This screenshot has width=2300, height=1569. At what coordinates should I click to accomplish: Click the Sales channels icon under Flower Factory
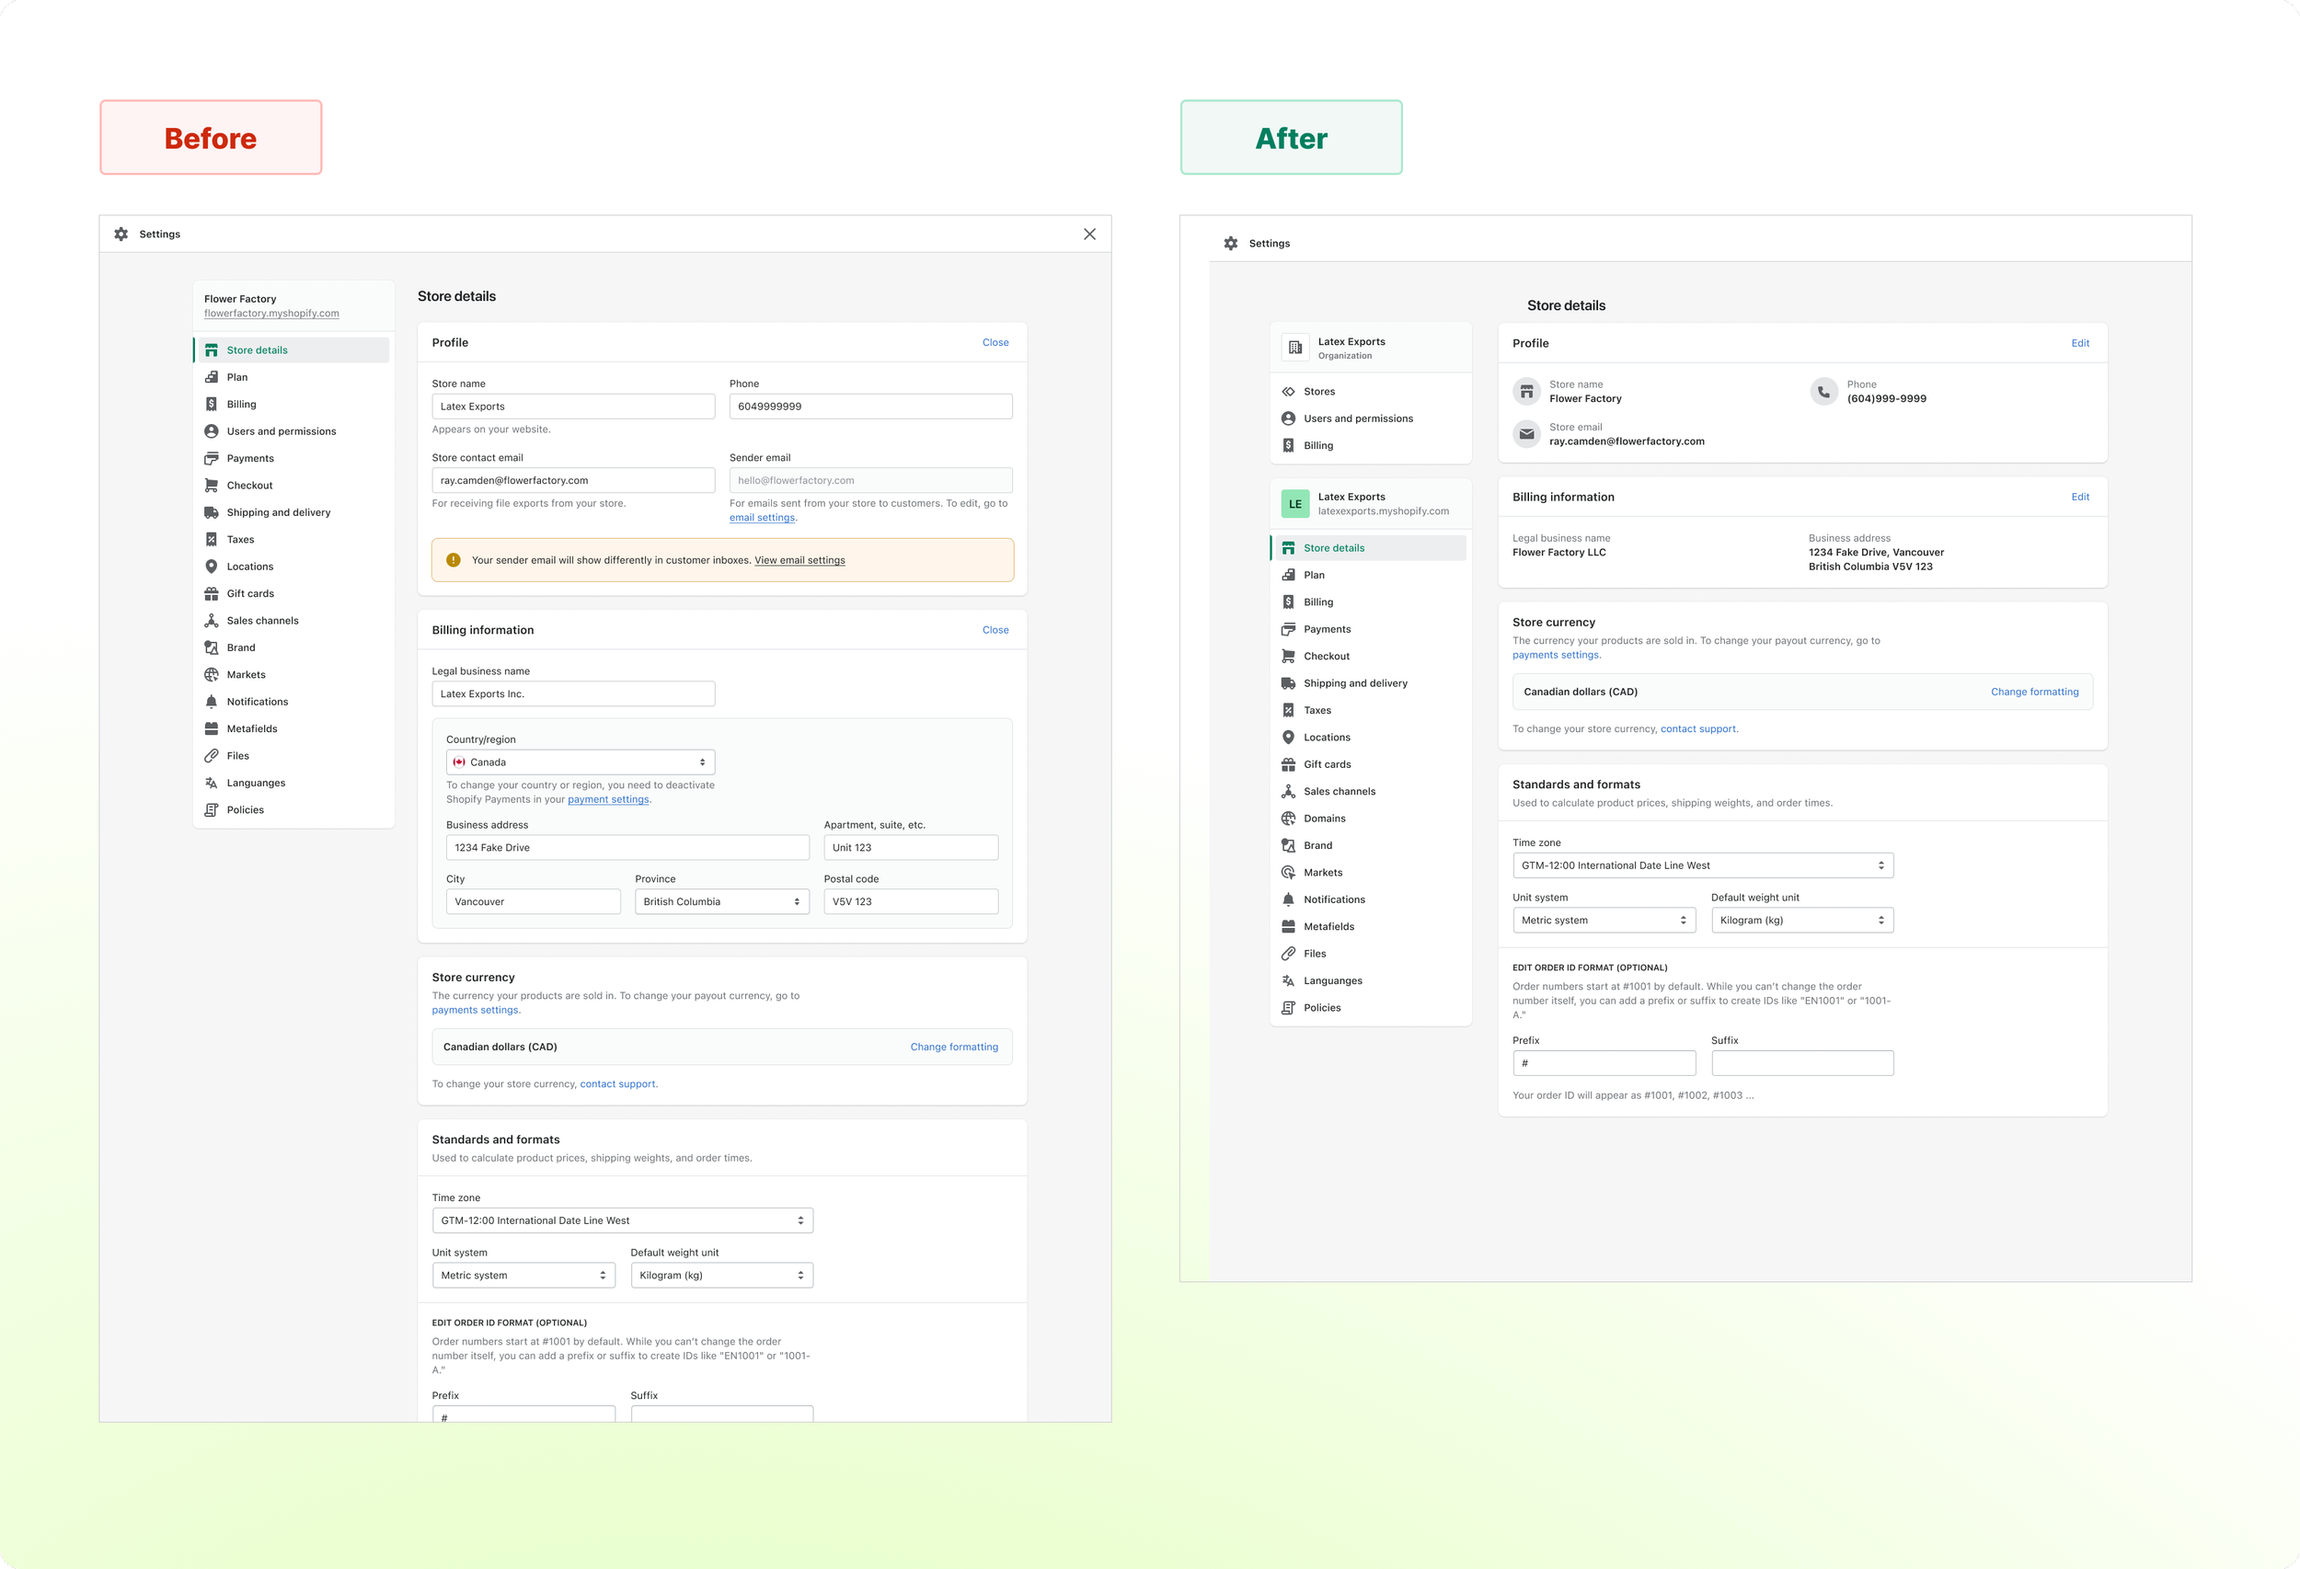point(211,620)
